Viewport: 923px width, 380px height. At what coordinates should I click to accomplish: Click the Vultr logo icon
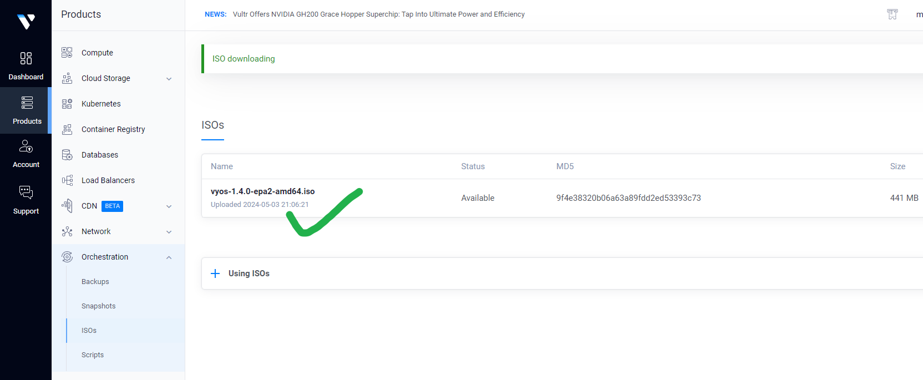(26, 22)
